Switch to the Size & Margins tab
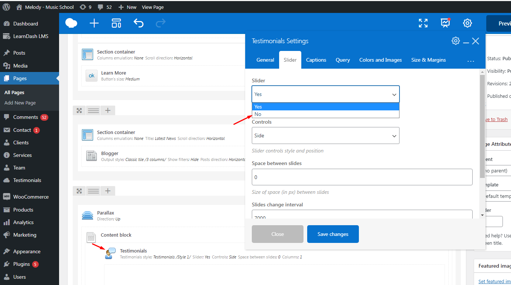This screenshot has height=285, width=511. pyautogui.click(x=429, y=60)
